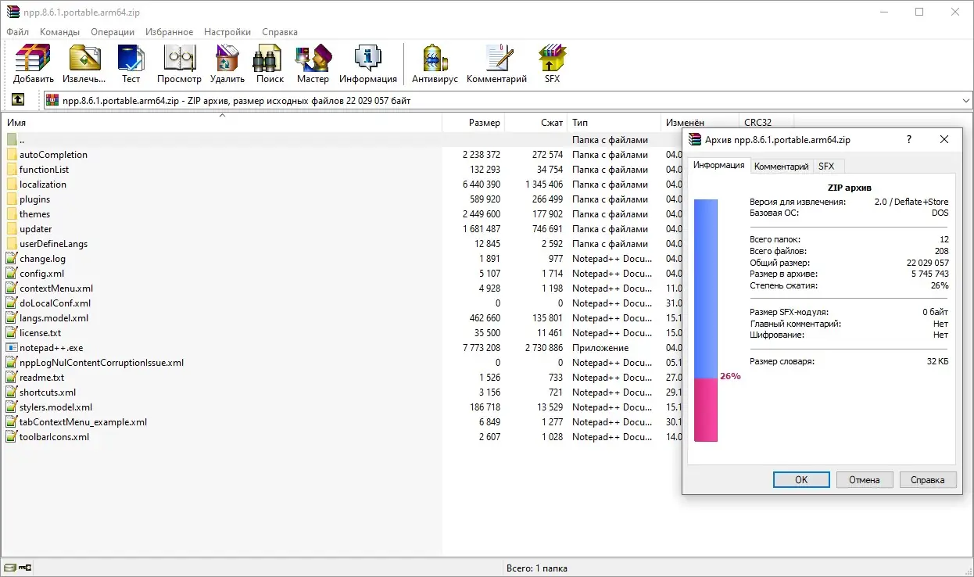Sort by the CRC32 column header
The width and height of the screenshot is (974, 577).
[x=766, y=123]
